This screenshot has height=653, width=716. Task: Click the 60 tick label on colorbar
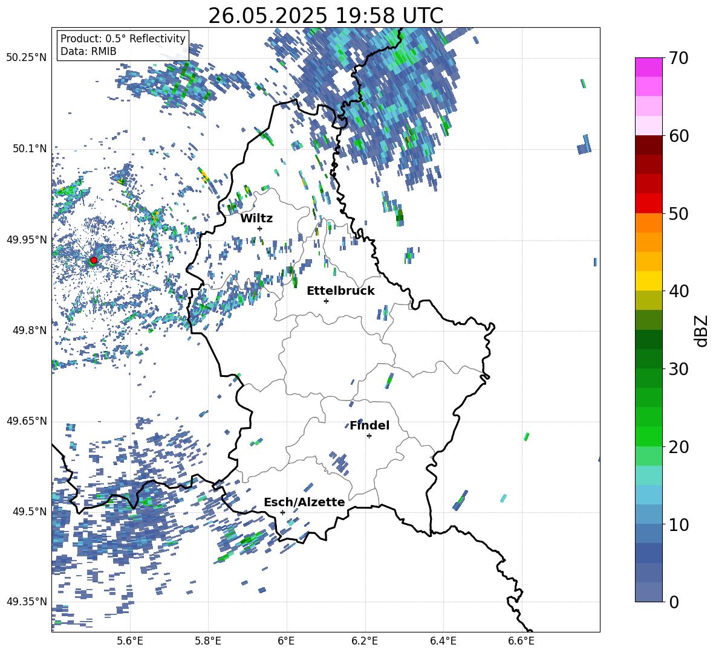[679, 135]
